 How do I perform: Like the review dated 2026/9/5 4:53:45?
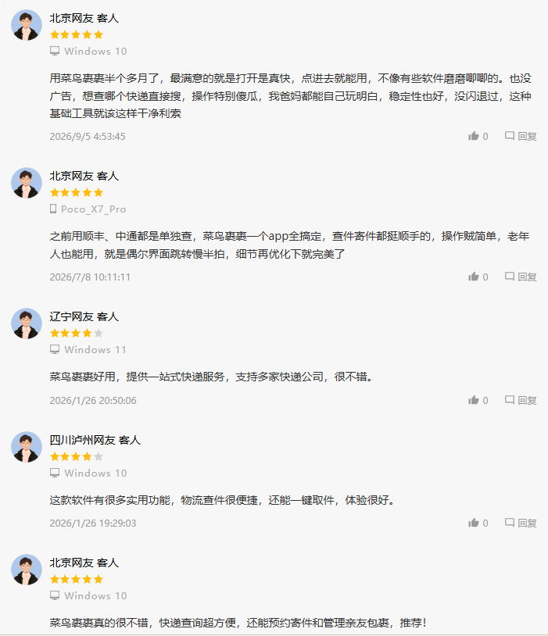(478, 136)
